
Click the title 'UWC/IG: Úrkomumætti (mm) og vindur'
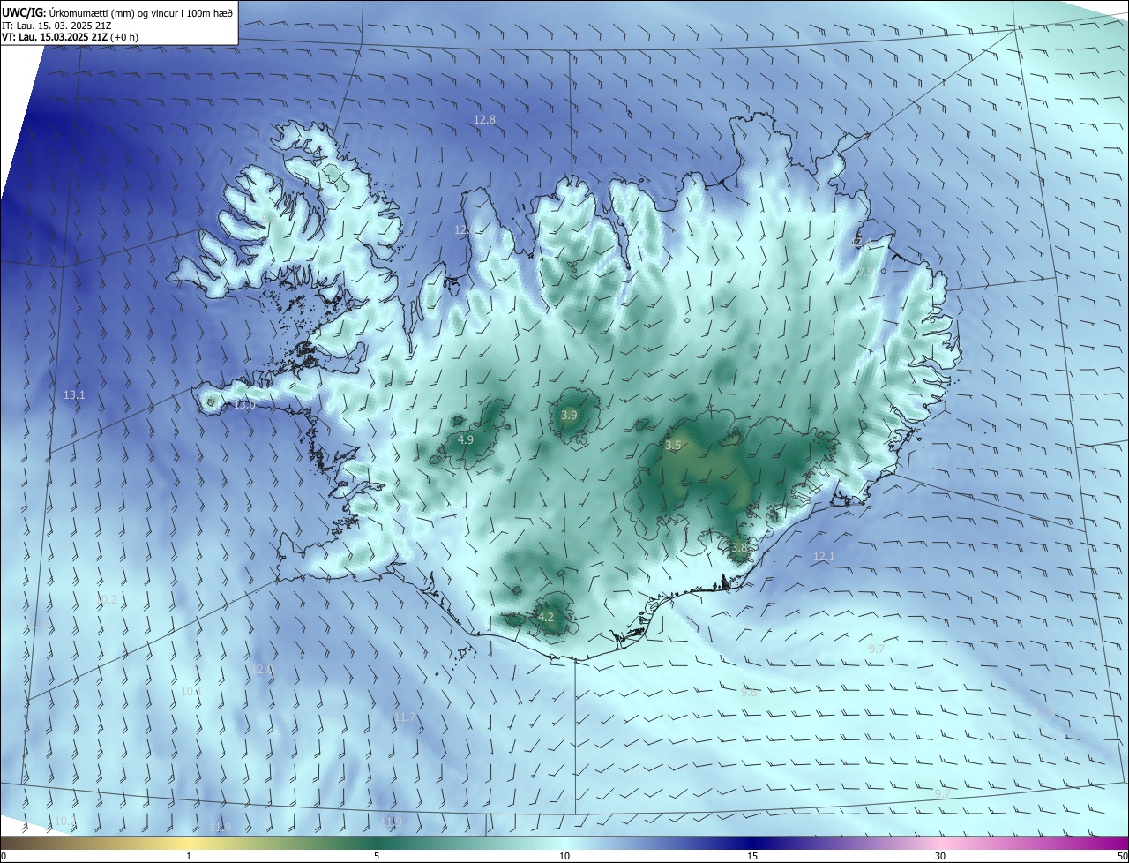click(117, 12)
